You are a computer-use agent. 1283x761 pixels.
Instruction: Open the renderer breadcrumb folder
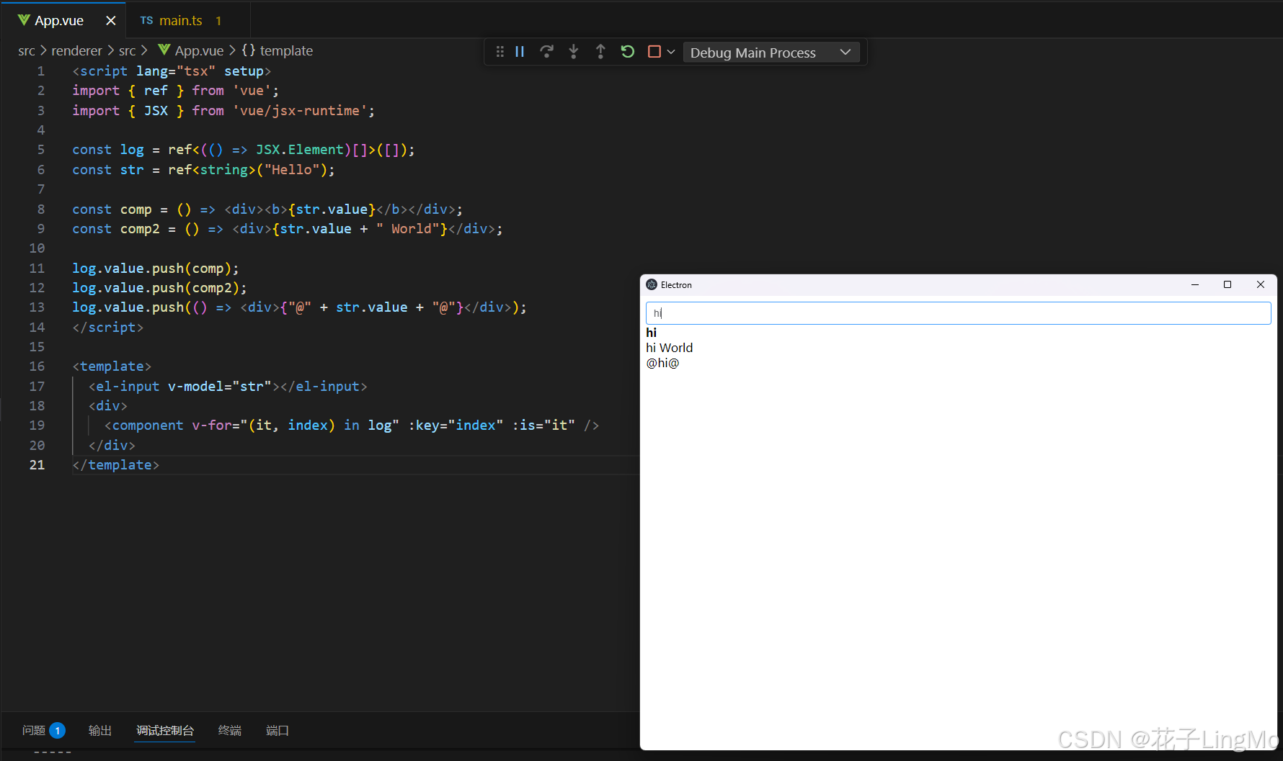76,51
